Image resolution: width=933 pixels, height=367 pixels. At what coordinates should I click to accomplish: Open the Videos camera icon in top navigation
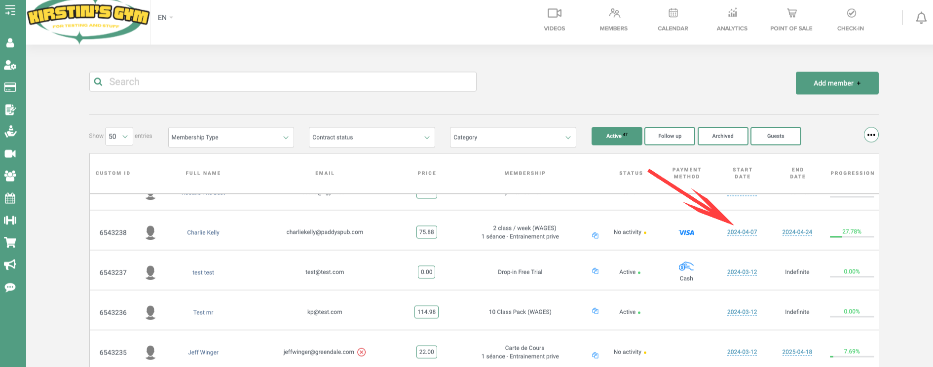click(554, 14)
